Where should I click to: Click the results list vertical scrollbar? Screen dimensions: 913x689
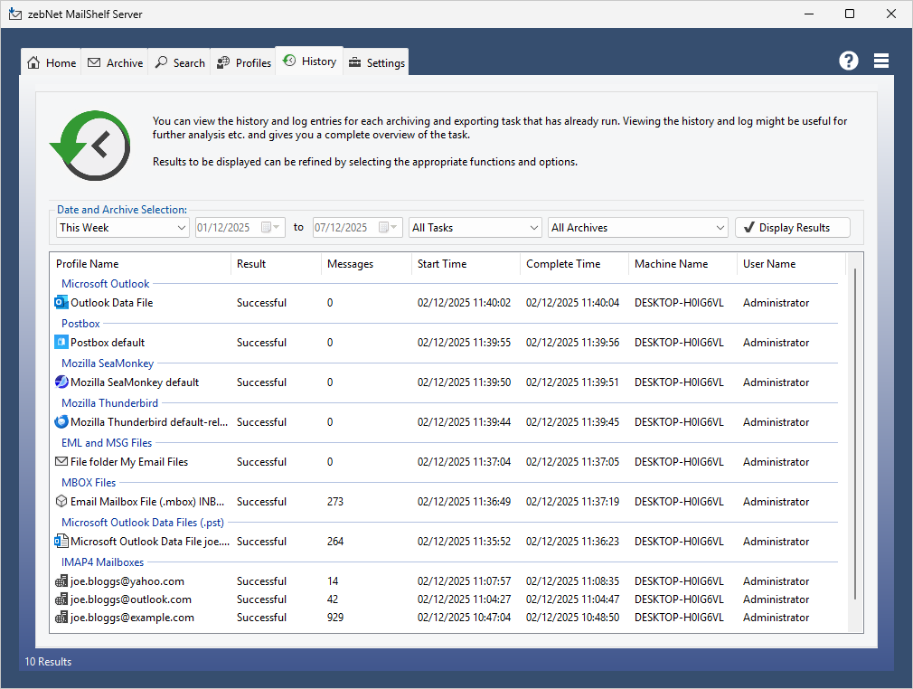pos(855,434)
